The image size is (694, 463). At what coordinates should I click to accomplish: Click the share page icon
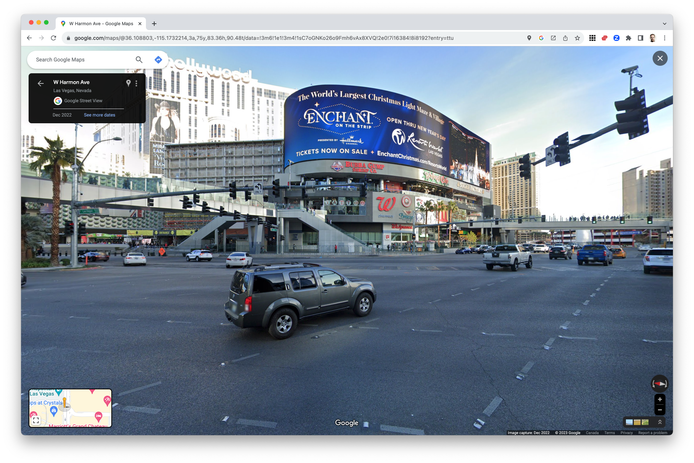pyautogui.click(x=565, y=38)
